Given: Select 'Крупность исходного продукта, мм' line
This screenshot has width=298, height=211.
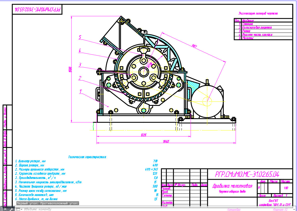Looking at the screenshot, I should point(40,174).
